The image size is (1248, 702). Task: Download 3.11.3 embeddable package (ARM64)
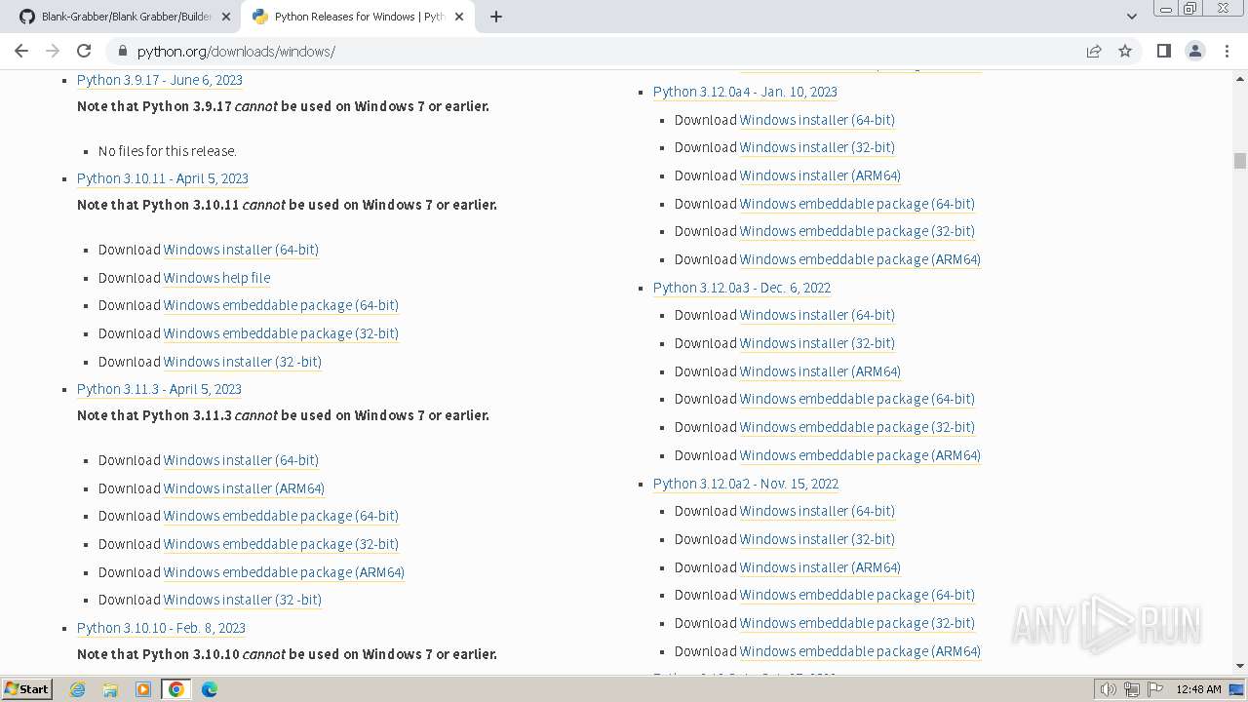click(284, 572)
